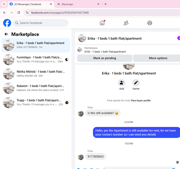Click the message 'Is this still available?'
180x169 pixels.
[103, 113]
